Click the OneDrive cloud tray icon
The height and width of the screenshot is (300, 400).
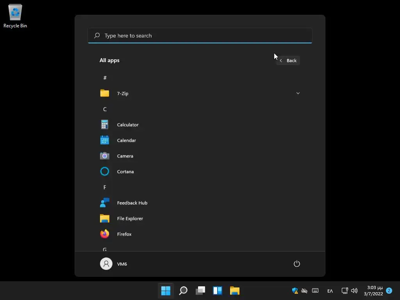pyautogui.click(x=304, y=291)
